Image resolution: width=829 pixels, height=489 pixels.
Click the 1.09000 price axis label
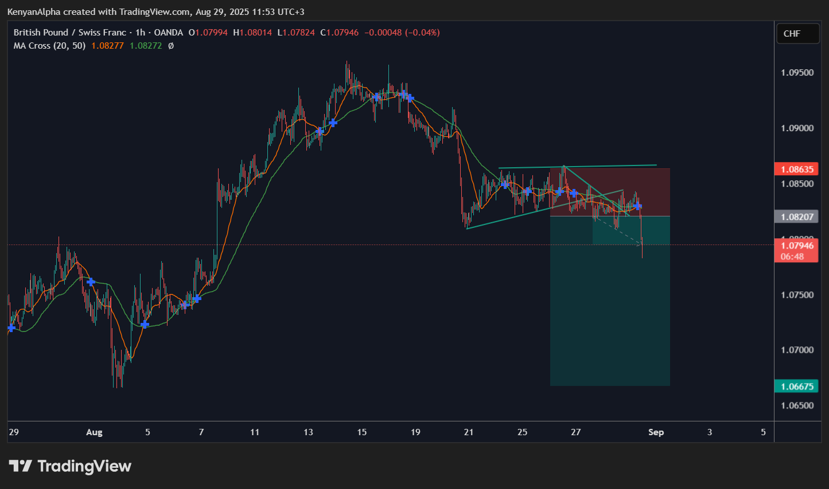[797, 128]
